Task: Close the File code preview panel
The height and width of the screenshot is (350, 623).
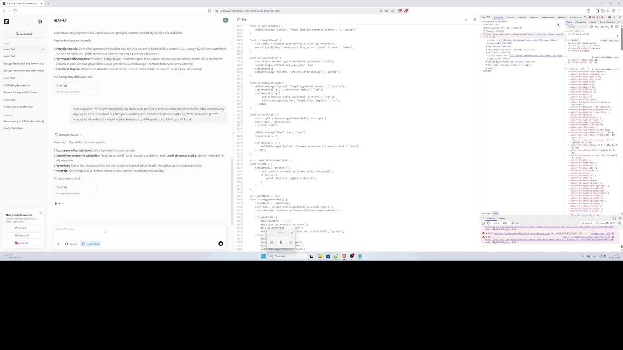Action: (x=475, y=19)
